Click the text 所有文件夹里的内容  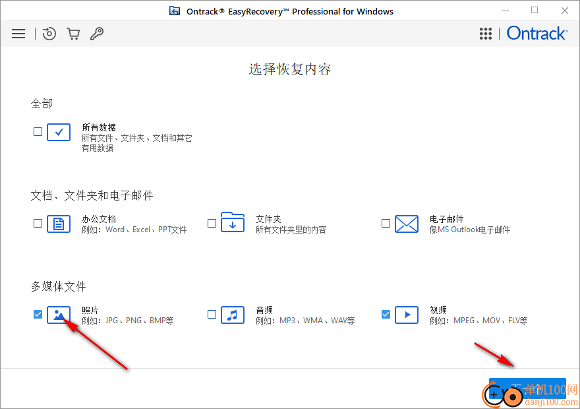pyautogui.click(x=291, y=230)
